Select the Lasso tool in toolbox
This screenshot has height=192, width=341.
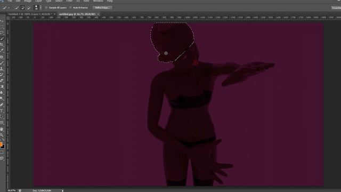tap(2, 33)
